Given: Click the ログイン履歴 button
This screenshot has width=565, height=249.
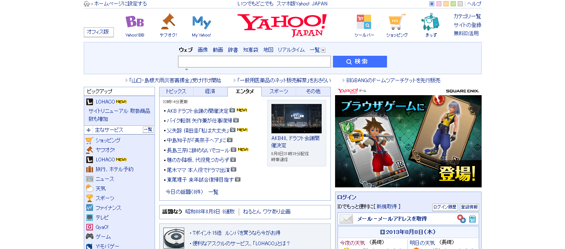Looking at the screenshot, I should click(445, 207).
